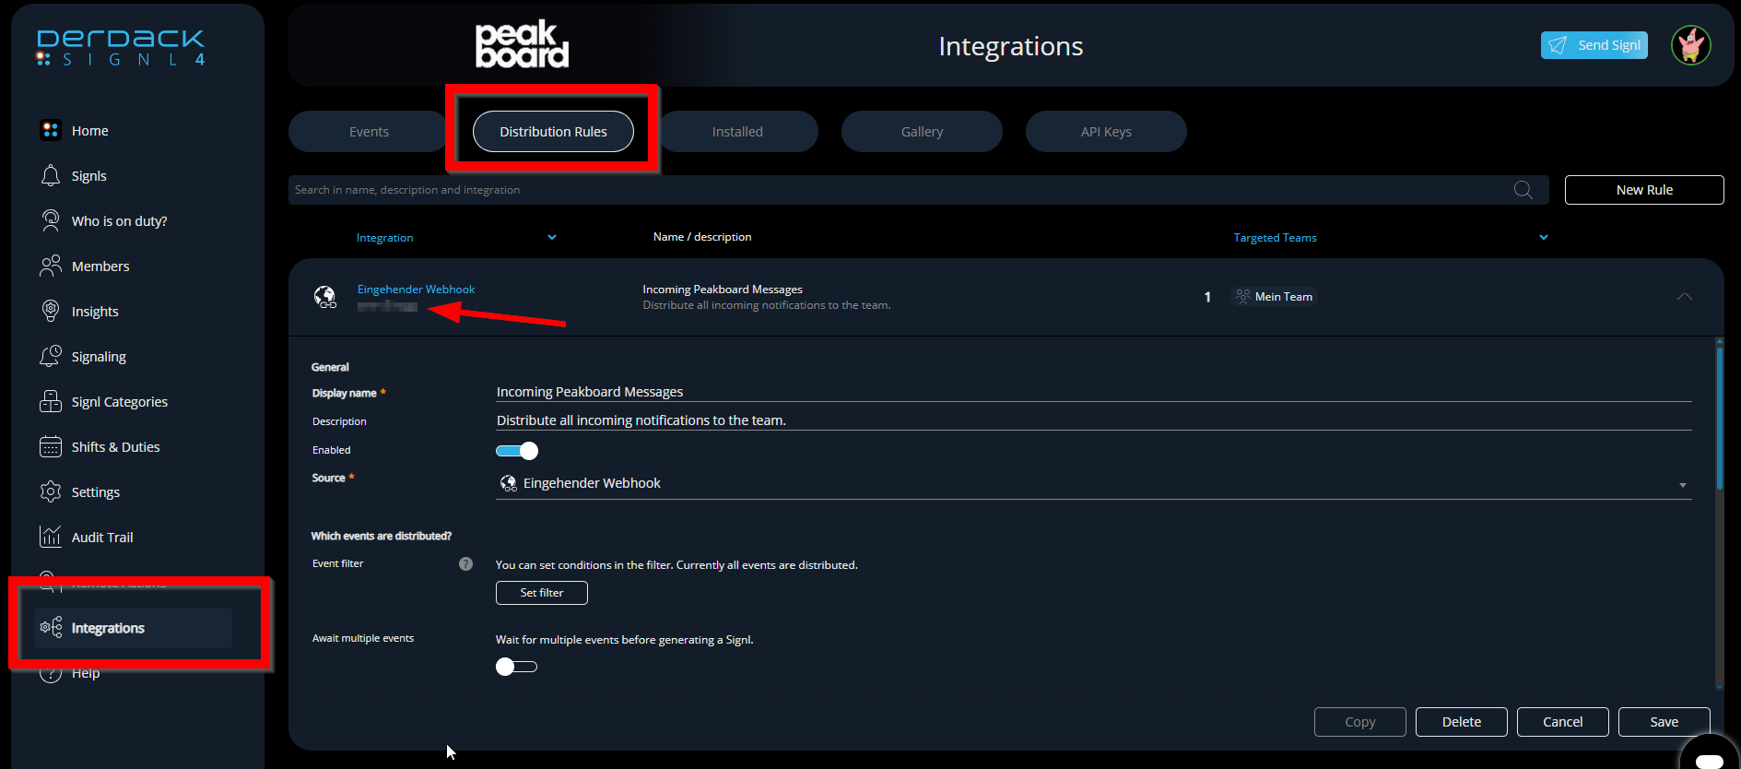Image resolution: width=1741 pixels, height=769 pixels.
Task: Click the Save button
Action: tap(1665, 722)
